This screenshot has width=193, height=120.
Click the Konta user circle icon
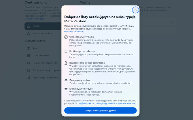click(29, 48)
